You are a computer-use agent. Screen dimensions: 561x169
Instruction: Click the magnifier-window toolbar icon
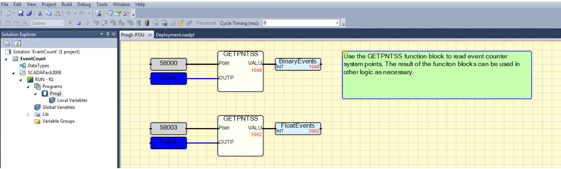pyautogui.click(x=109, y=13)
